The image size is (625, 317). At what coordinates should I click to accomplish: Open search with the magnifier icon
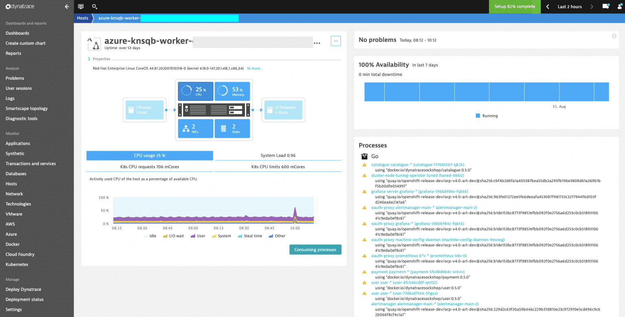95,7
